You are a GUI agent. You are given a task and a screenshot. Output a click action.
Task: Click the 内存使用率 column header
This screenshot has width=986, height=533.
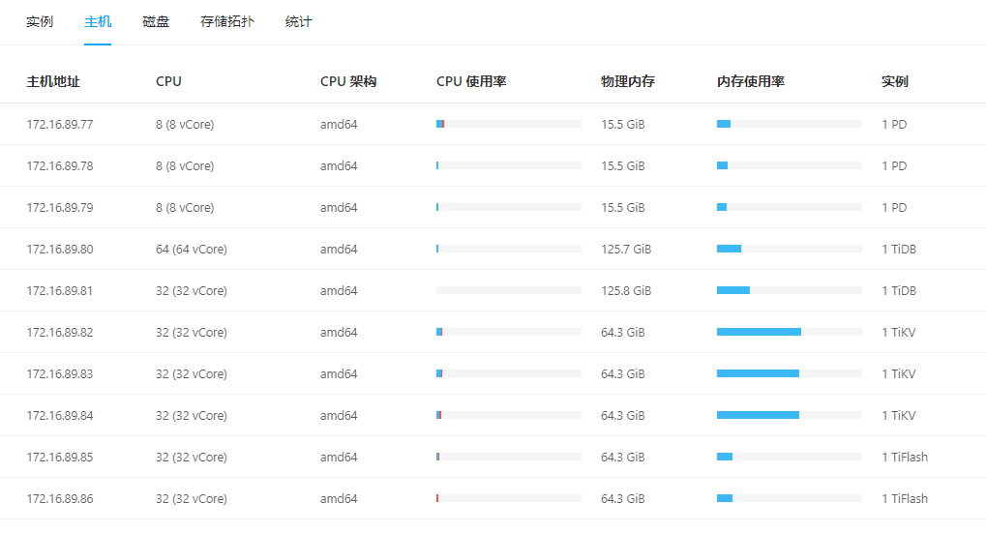click(751, 81)
